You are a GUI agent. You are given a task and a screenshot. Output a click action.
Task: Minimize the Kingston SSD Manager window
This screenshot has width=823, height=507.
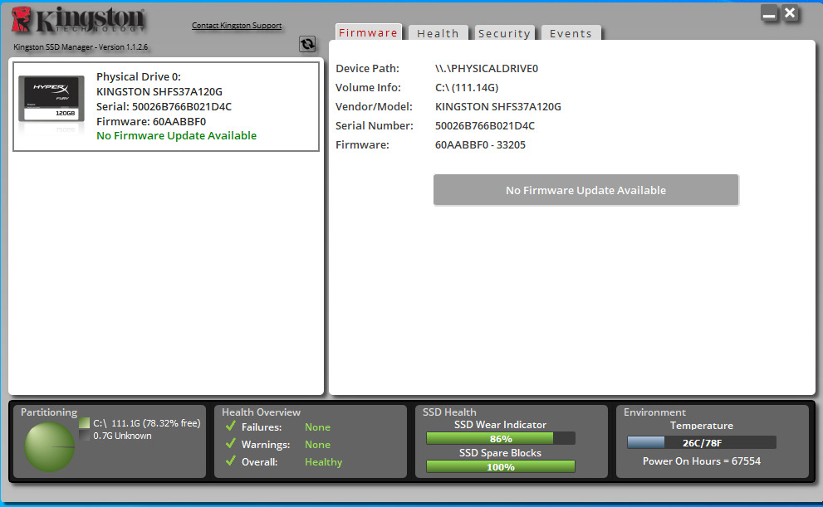click(x=769, y=13)
